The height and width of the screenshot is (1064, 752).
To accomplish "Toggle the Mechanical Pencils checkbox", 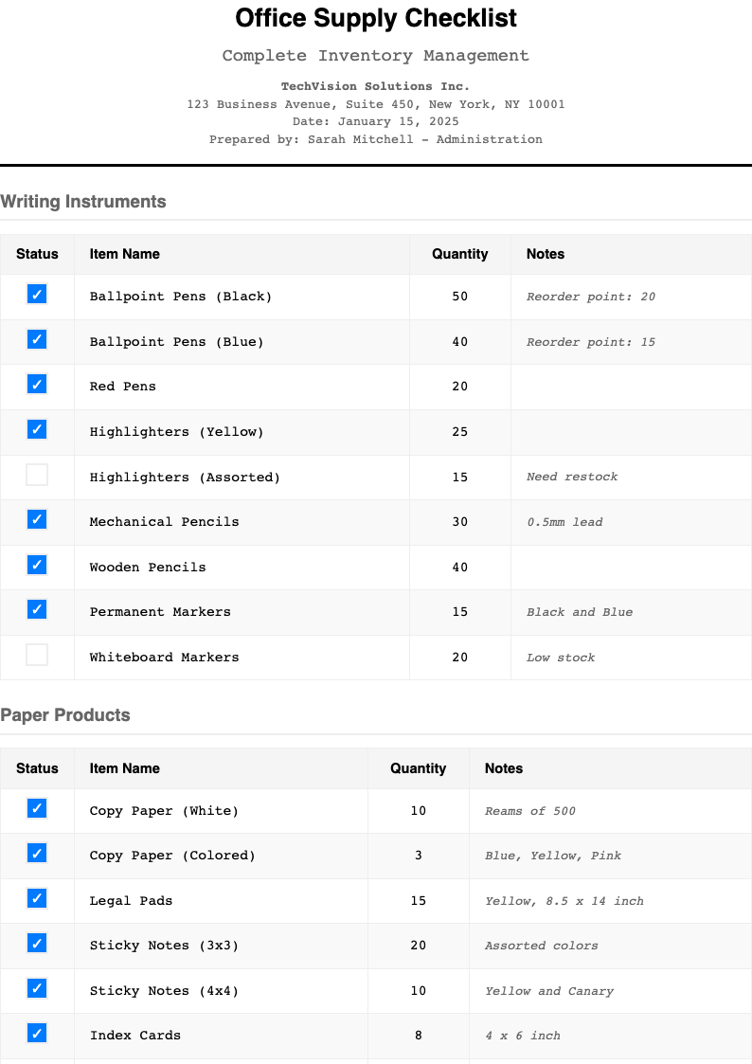I will coord(37,520).
